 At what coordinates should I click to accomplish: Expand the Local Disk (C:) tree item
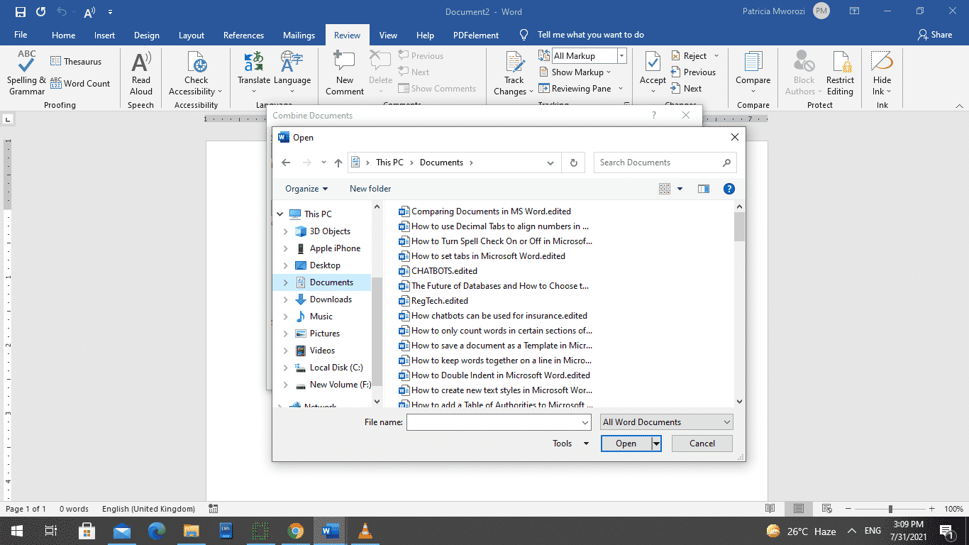pyautogui.click(x=287, y=367)
